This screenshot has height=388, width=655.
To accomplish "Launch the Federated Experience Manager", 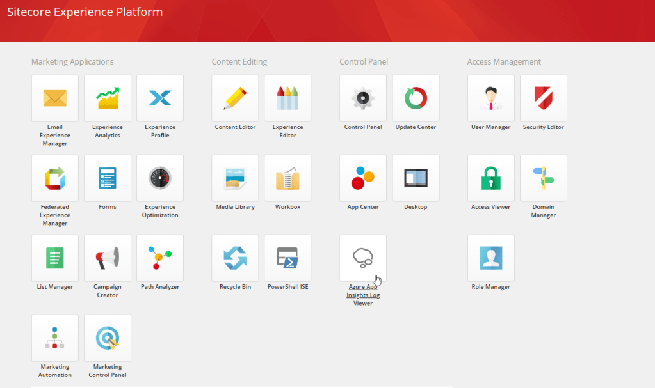I will 54,178.
